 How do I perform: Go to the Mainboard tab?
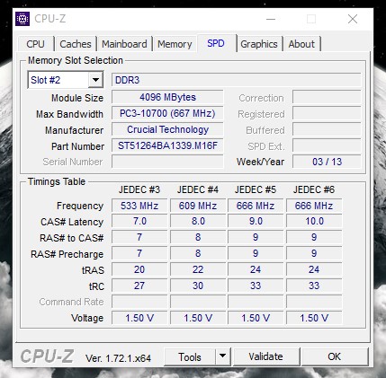(x=124, y=44)
